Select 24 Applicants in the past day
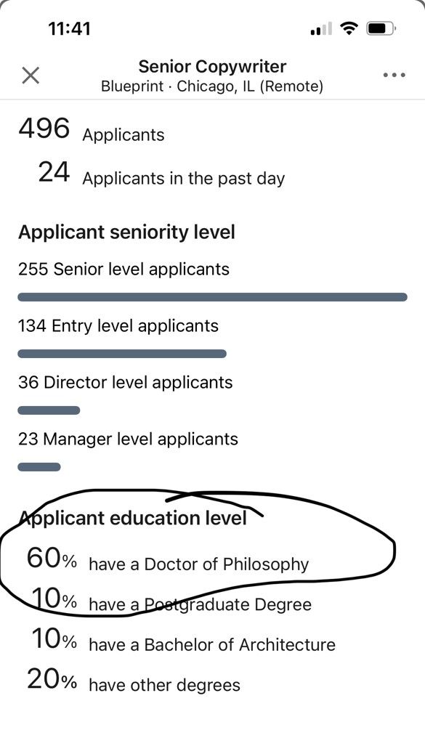 [x=161, y=173]
